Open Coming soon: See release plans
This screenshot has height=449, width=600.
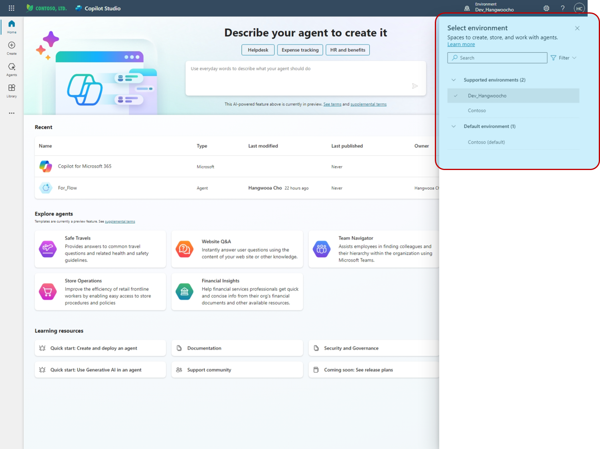pos(374,370)
